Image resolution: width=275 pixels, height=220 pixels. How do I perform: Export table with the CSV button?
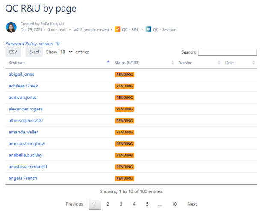[13, 52]
